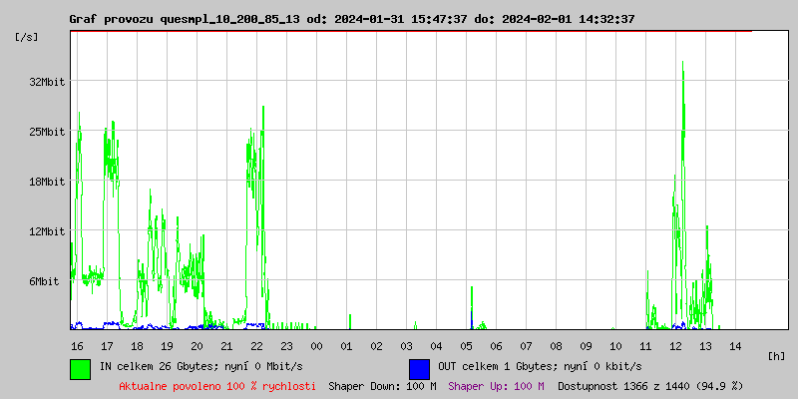Click the green IN legend swatch

[x=80, y=368]
